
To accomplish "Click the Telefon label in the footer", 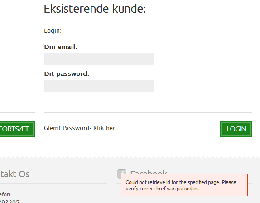I will pos(5,194).
